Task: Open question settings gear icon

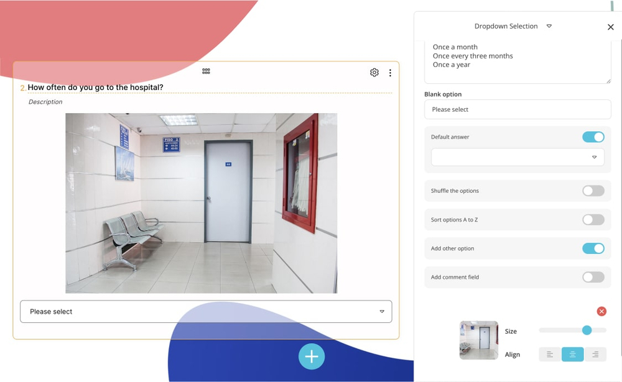Action: click(374, 73)
